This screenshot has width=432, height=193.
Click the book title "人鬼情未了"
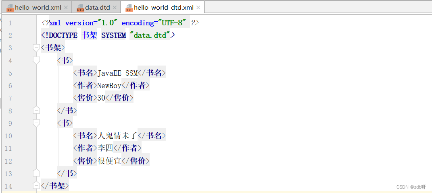[x=117, y=136]
